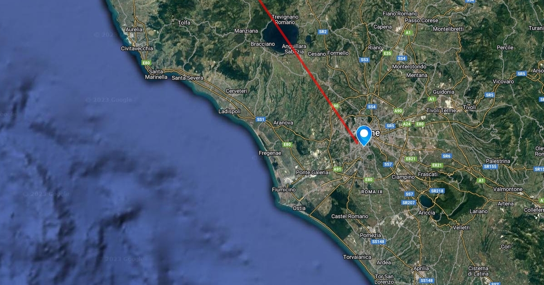Click the A91 highway shield near Ponte Galeria
This screenshot has width=544, height=285.
[337, 169]
